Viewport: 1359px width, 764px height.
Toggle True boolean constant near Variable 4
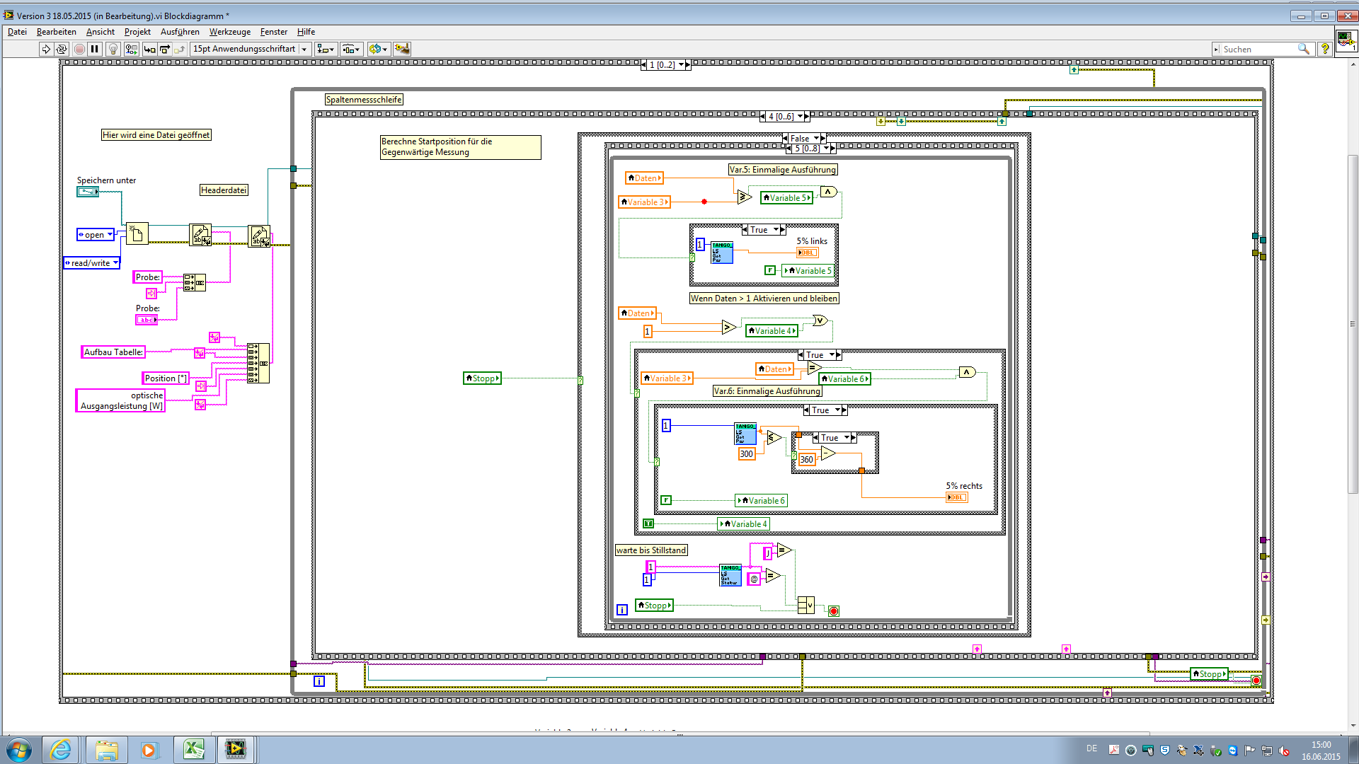(x=648, y=523)
